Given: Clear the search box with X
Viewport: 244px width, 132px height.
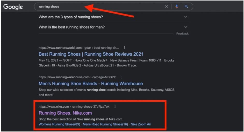Looking at the screenshot, I should coord(166,6).
